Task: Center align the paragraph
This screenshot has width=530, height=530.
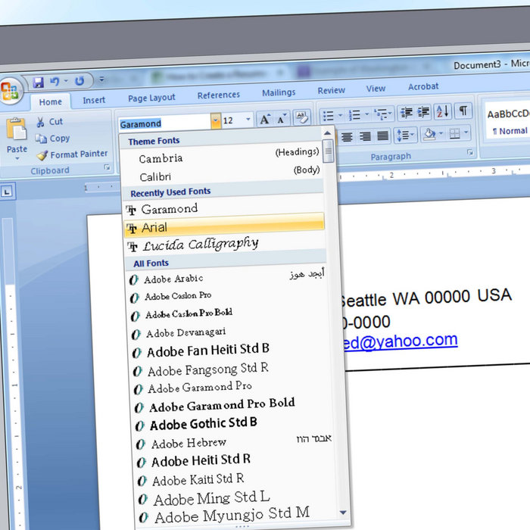Action: pos(347,137)
